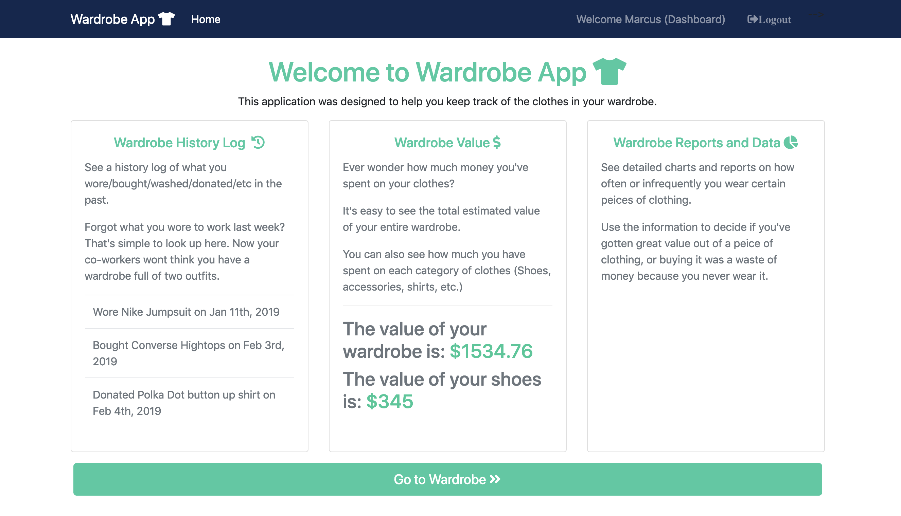Click the double chevron on Go to Wardrobe
This screenshot has height=516, width=901.
(x=495, y=479)
